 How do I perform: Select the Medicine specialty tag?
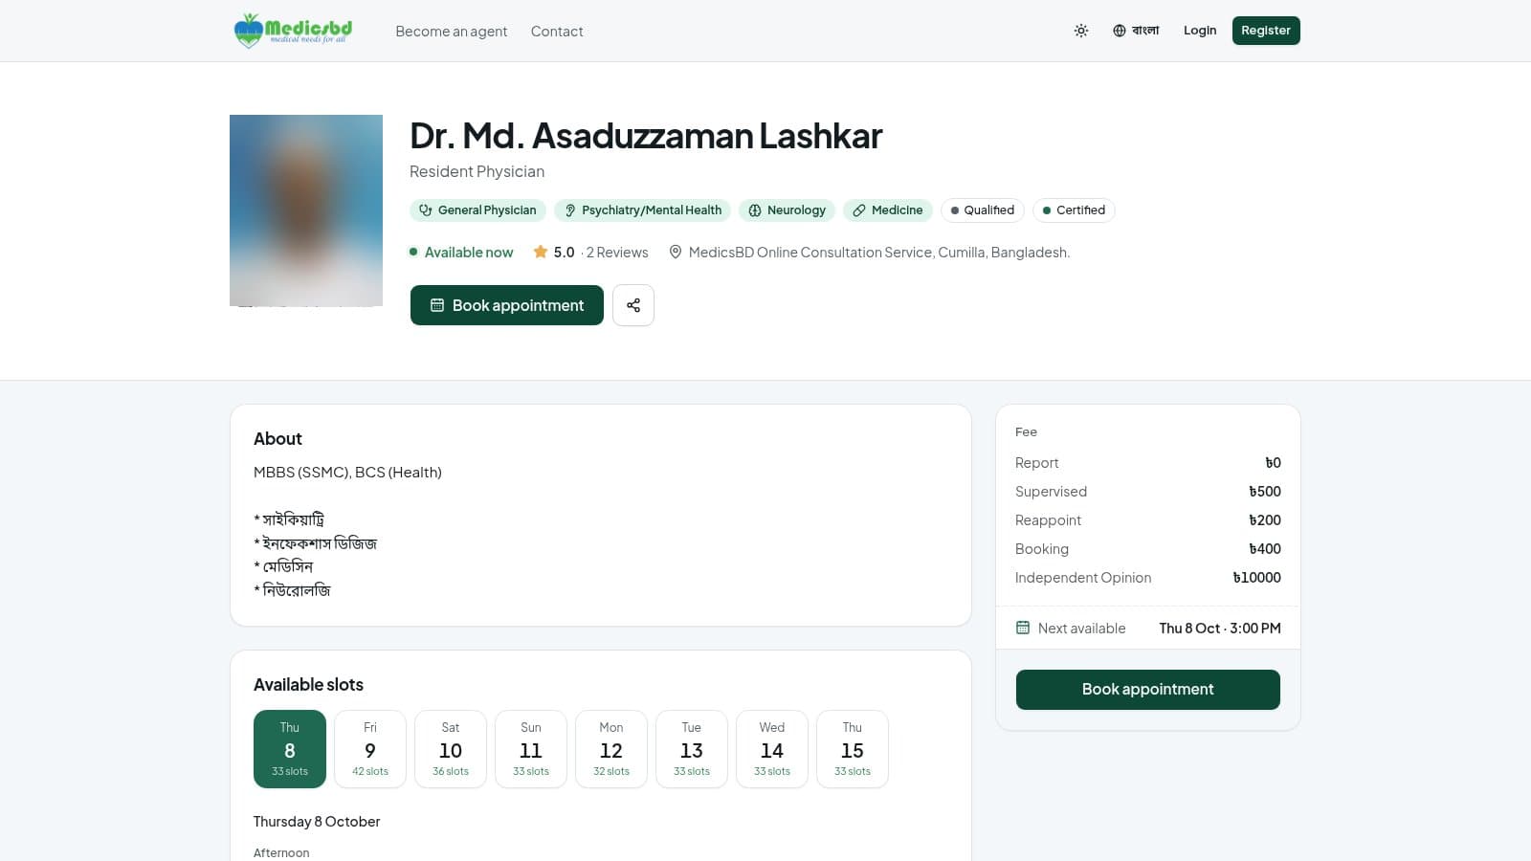pyautogui.click(x=888, y=210)
